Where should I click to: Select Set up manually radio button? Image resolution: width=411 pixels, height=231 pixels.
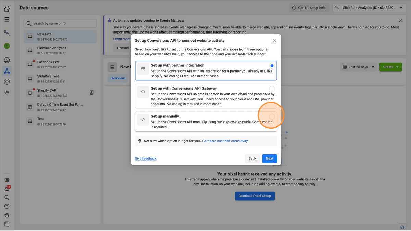tap(272, 117)
